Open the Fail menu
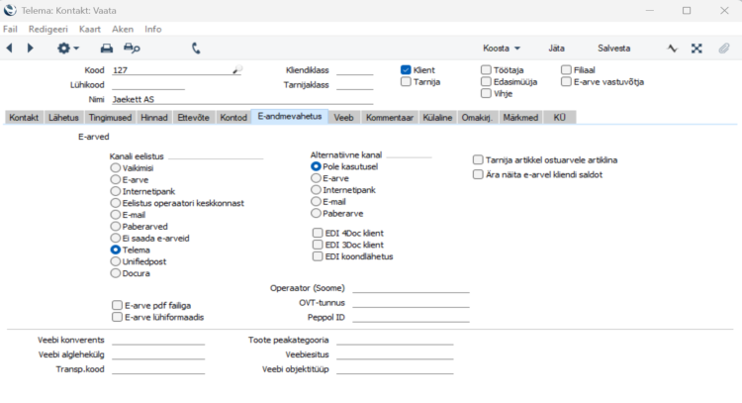 point(10,29)
